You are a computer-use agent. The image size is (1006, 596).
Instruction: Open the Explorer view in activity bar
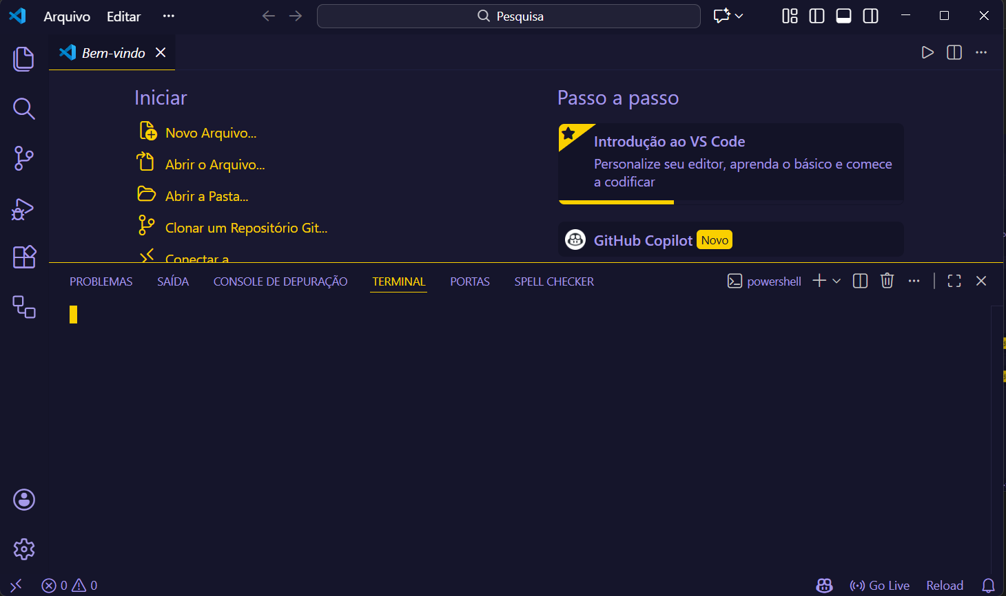[24, 59]
